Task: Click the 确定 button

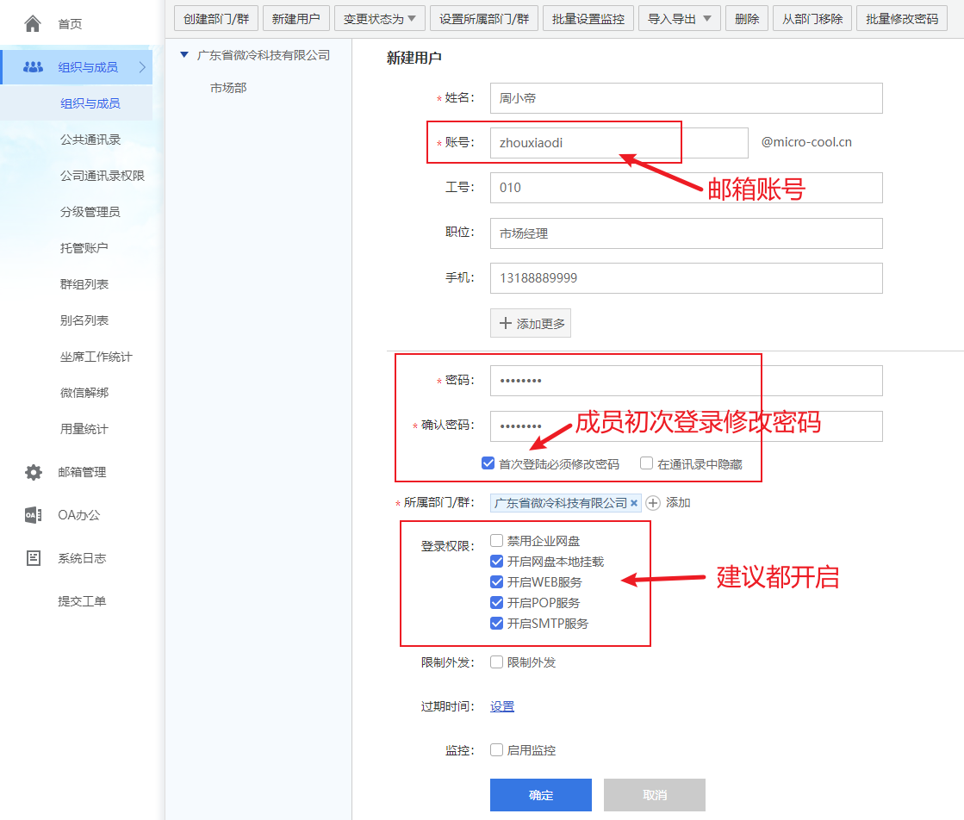Action: [x=540, y=795]
